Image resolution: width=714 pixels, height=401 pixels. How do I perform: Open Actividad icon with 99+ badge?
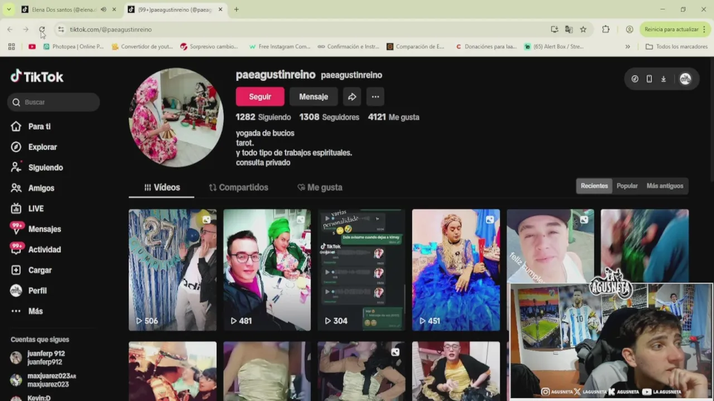pos(17,249)
